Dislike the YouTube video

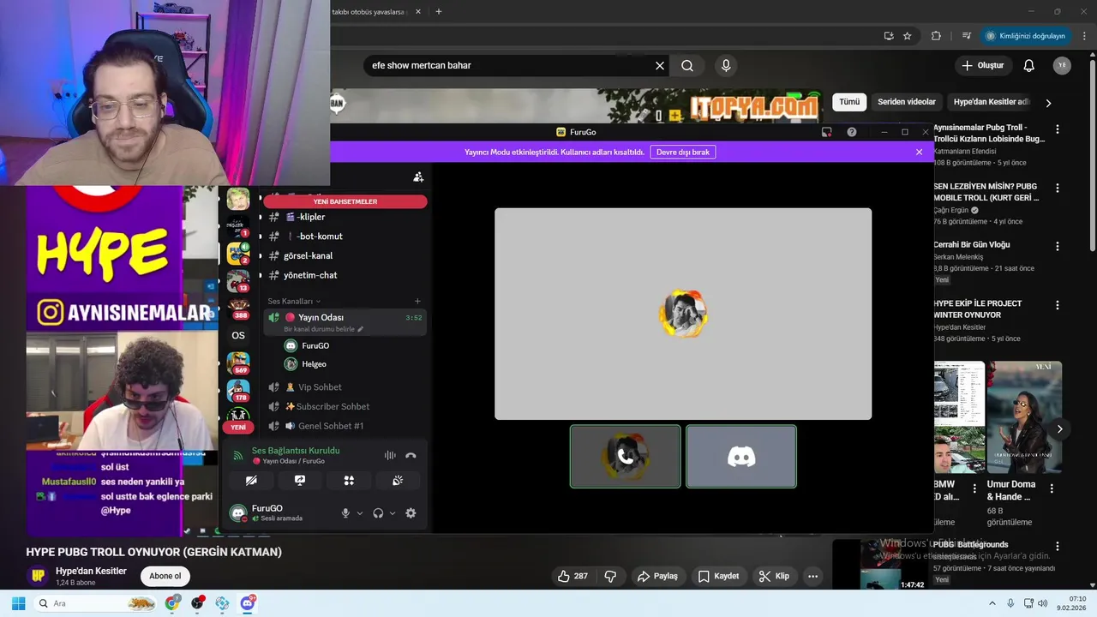611,576
